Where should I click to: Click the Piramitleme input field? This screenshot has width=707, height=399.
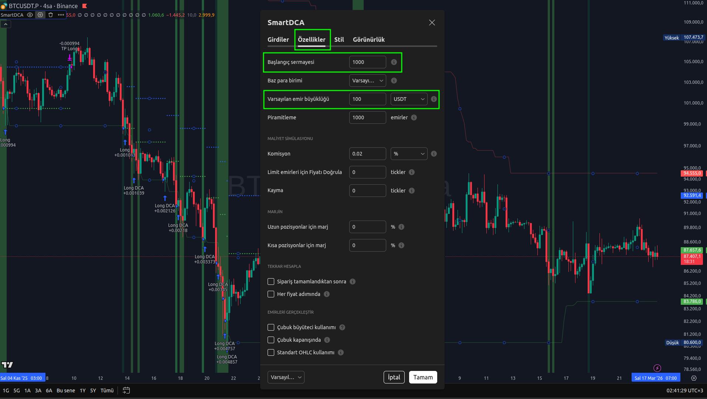(x=367, y=117)
